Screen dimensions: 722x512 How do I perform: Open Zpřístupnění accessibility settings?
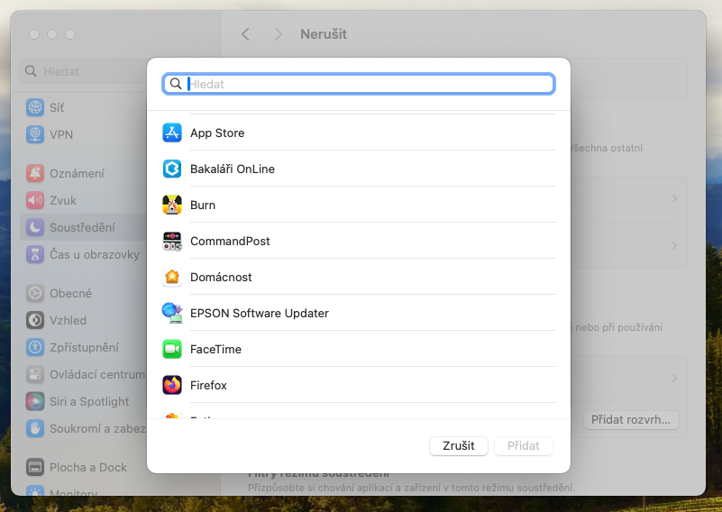point(83,347)
